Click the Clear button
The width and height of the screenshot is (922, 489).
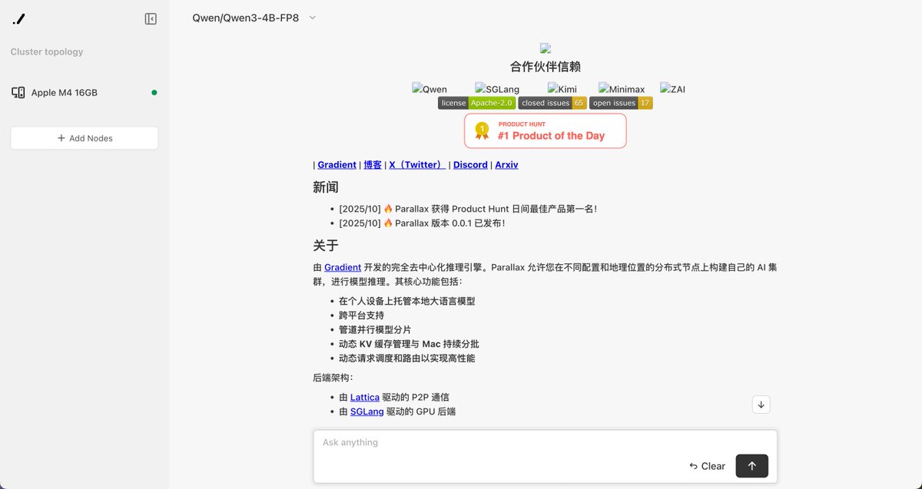(x=707, y=466)
